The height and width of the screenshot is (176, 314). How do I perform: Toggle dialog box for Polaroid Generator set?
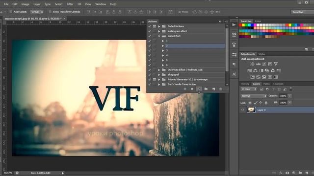click(x=155, y=80)
